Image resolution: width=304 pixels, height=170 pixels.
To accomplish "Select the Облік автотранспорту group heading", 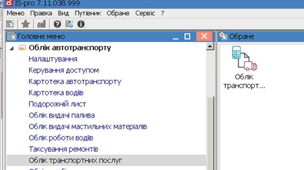I will pos(70,48).
